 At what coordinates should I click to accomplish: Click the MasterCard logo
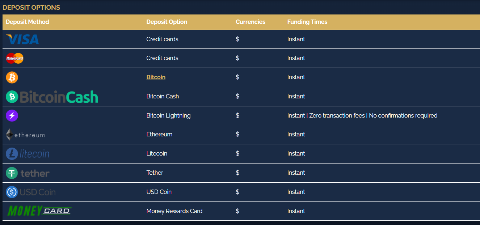click(x=14, y=58)
